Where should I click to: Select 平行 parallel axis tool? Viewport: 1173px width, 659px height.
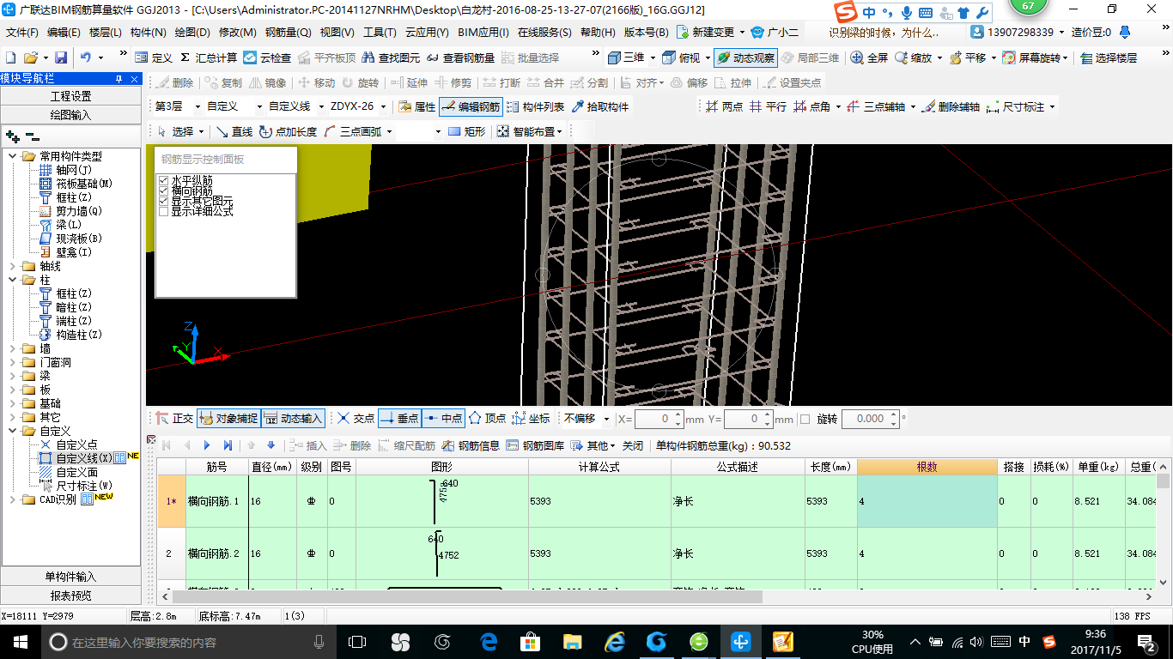768,107
